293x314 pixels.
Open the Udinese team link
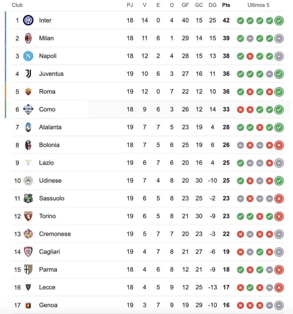click(x=50, y=180)
